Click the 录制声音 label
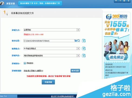Viewport: 132px width, 98px height. (16, 56)
